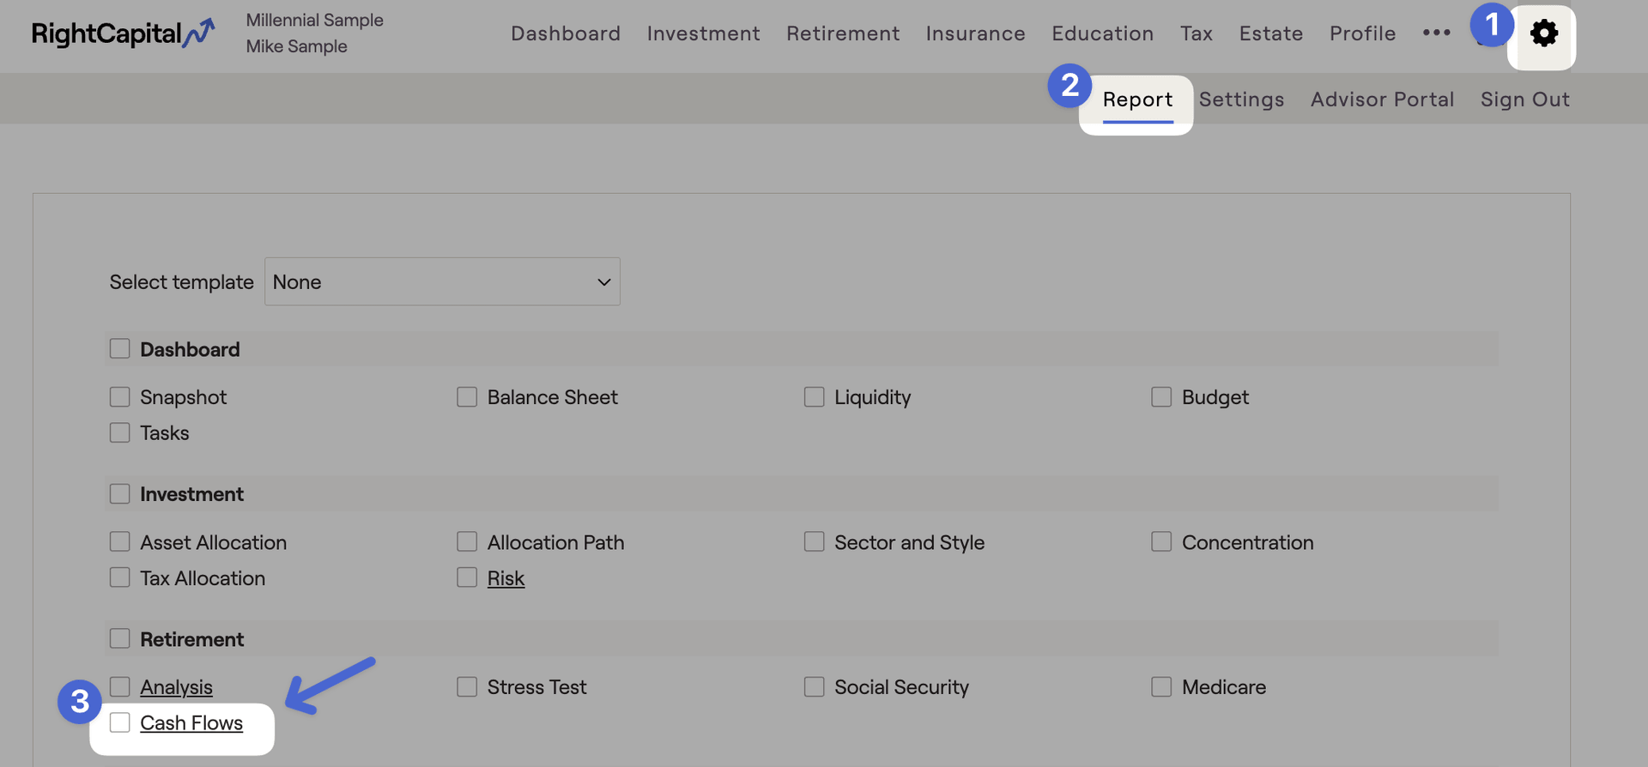Check the Sector and Style option
Image resolution: width=1648 pixels, height=767 pixels.
tap(814, 542)
